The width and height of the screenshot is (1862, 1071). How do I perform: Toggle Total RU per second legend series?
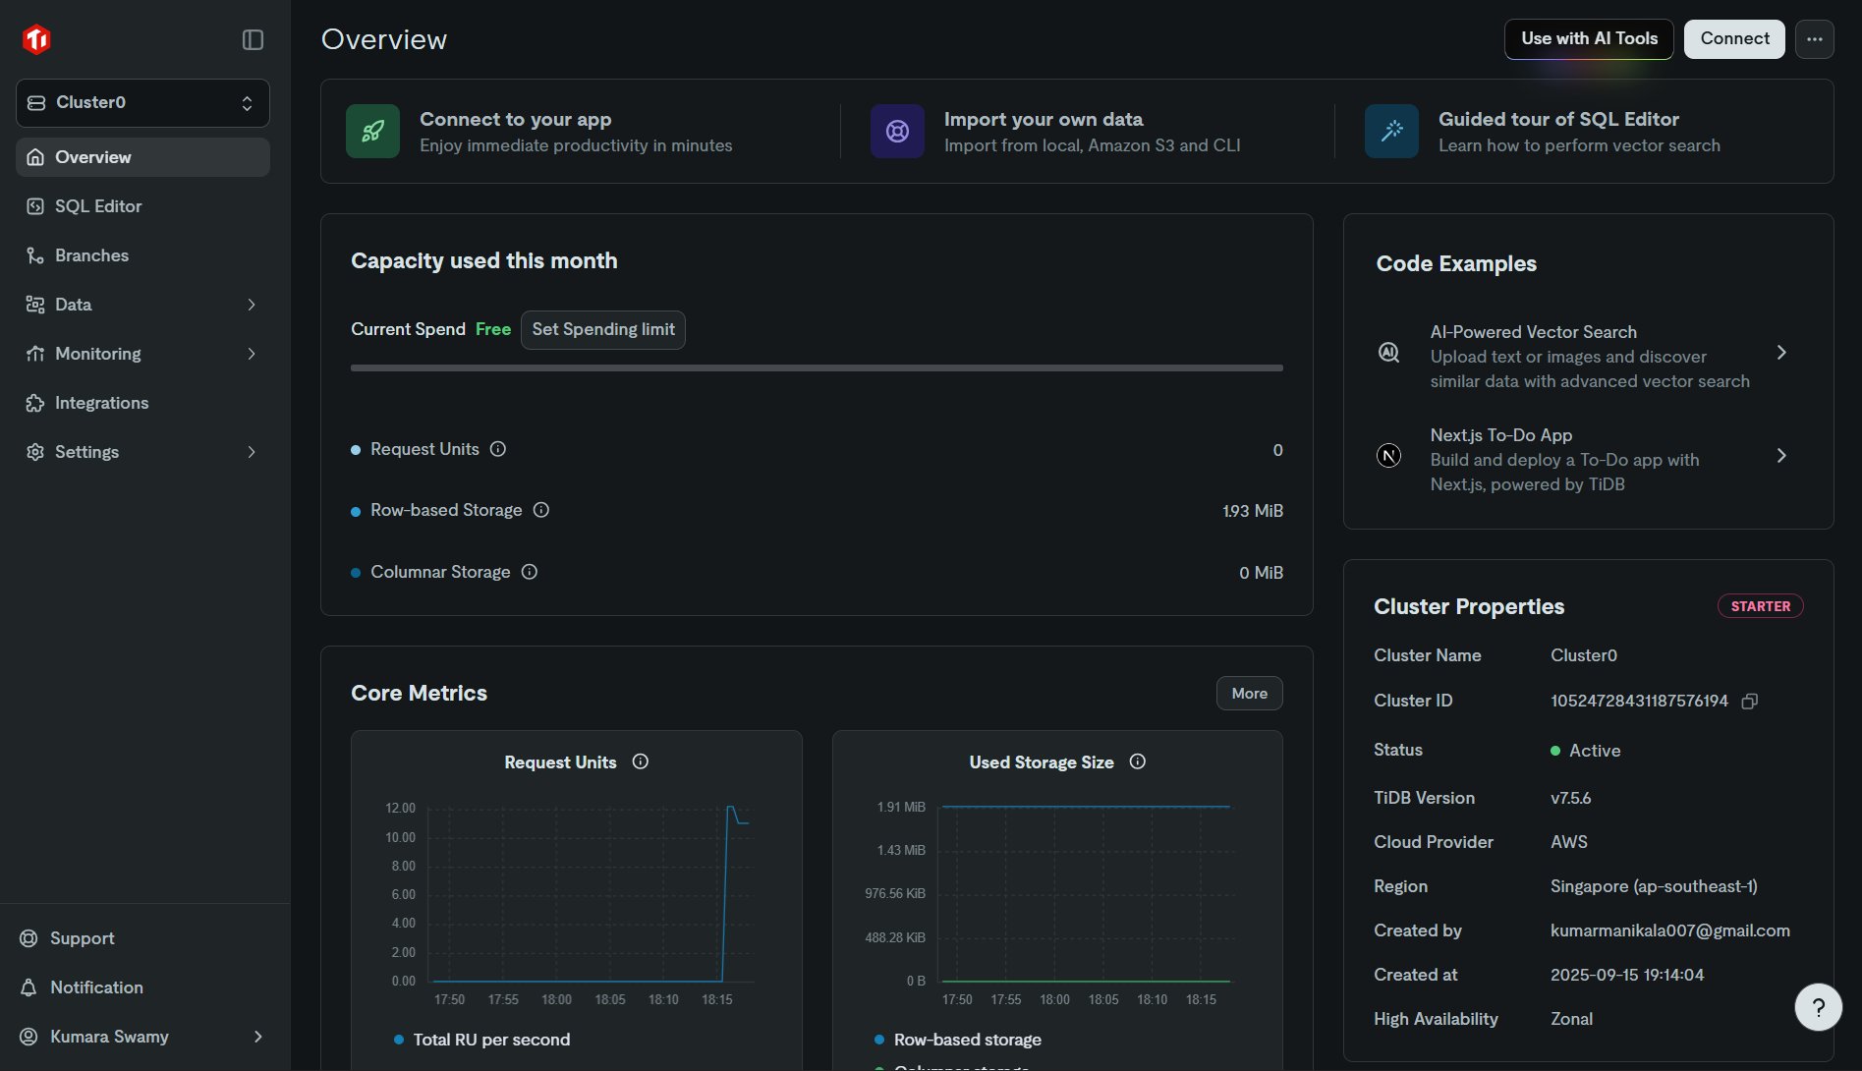[x=481, y=1040]
